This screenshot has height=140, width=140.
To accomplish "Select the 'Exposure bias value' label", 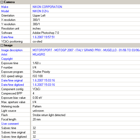I will click(13, 98).
